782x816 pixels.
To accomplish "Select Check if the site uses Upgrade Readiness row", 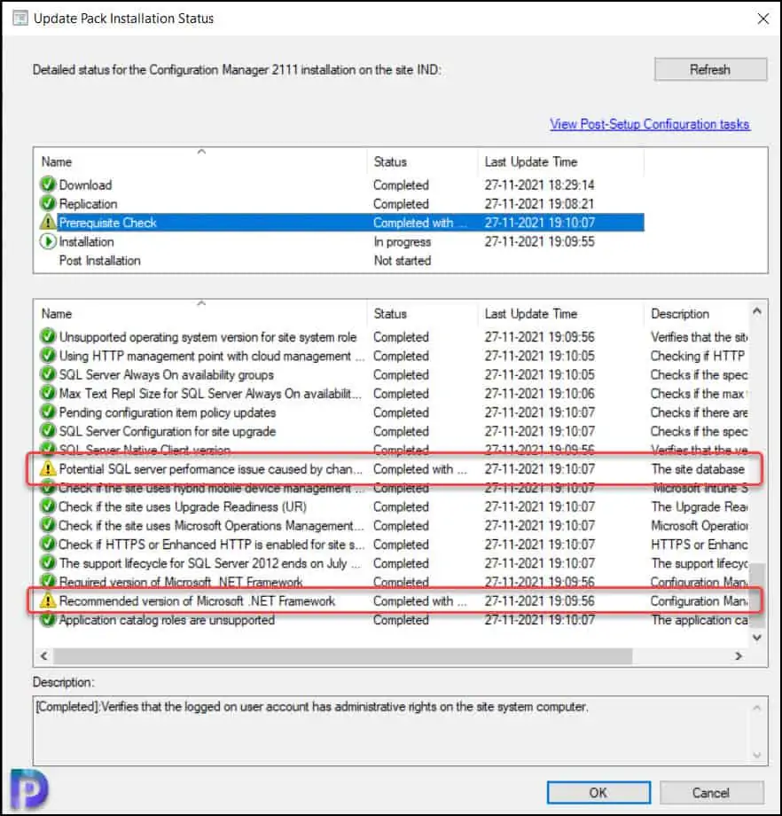I will pos(393,506).
